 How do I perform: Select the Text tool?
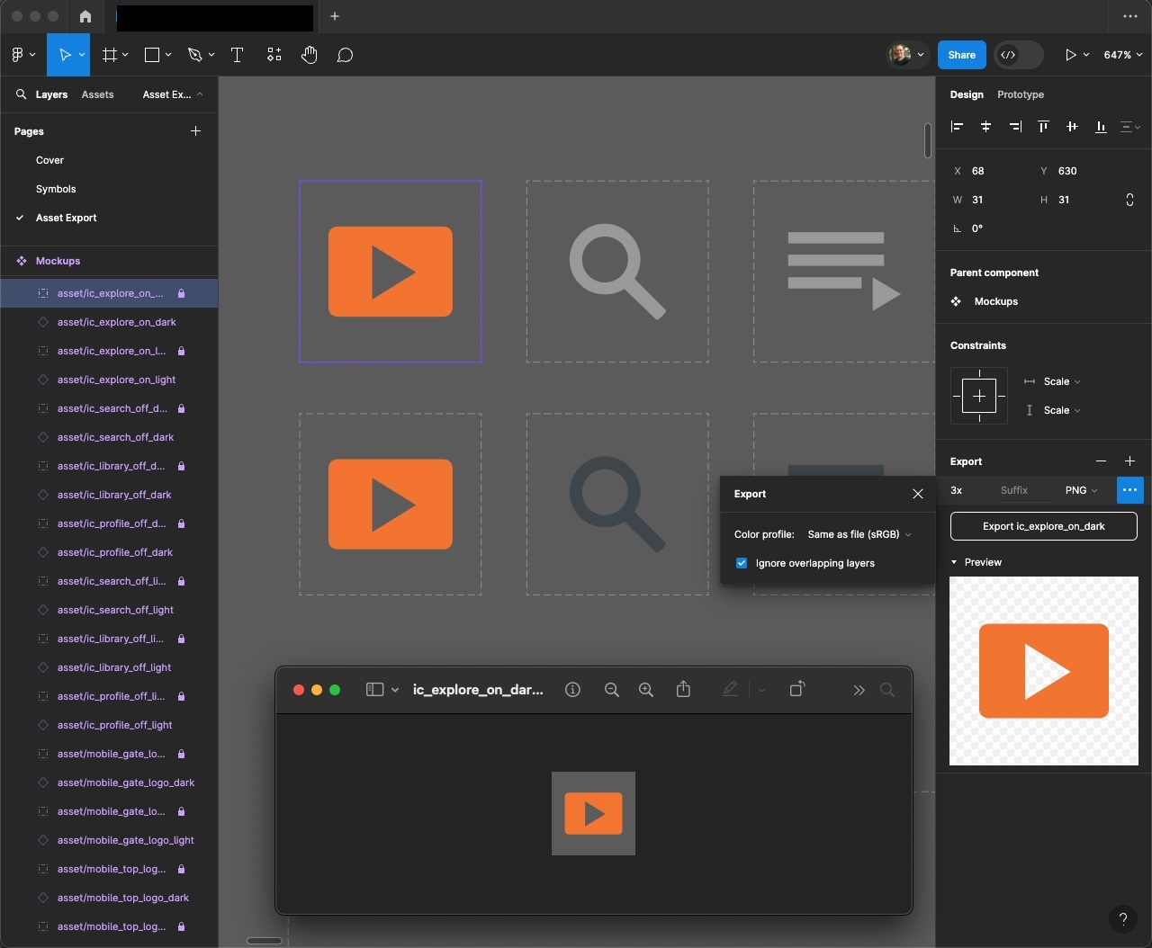pos(238,55)
